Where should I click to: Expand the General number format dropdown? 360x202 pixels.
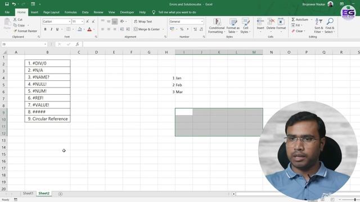[x=202, y=21]
